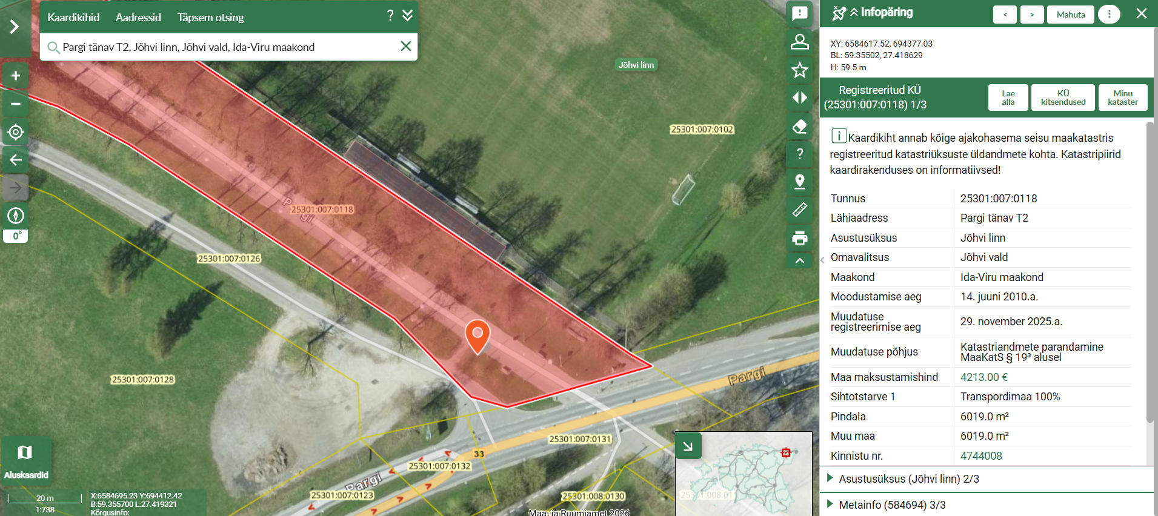Image resolution: width=1158 pixels, height=516 pixels.
Task: Toggle the map compare swipe tool
Action: point(799,98)
